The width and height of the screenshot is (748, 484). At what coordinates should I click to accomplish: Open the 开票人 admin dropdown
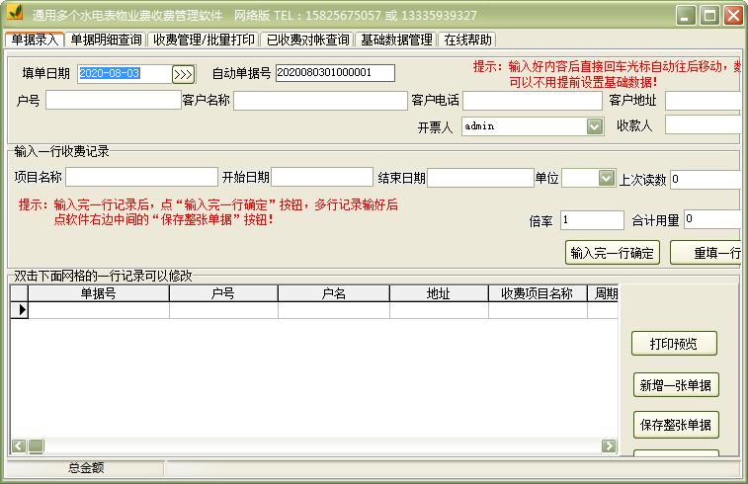[x=594, y=126]
